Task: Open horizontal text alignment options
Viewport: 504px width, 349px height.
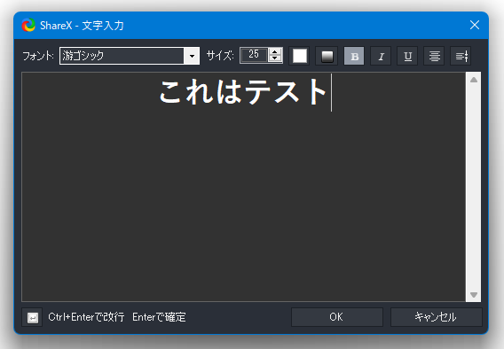Action: click(434, 56)
